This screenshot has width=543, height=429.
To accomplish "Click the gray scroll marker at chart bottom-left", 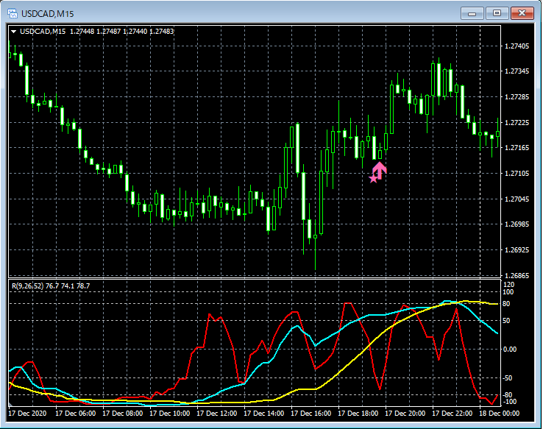I will tap(10, 405).
